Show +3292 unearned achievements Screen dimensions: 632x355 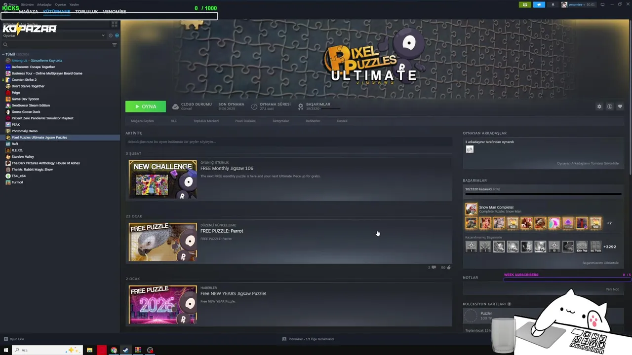[x=610, y=247]
